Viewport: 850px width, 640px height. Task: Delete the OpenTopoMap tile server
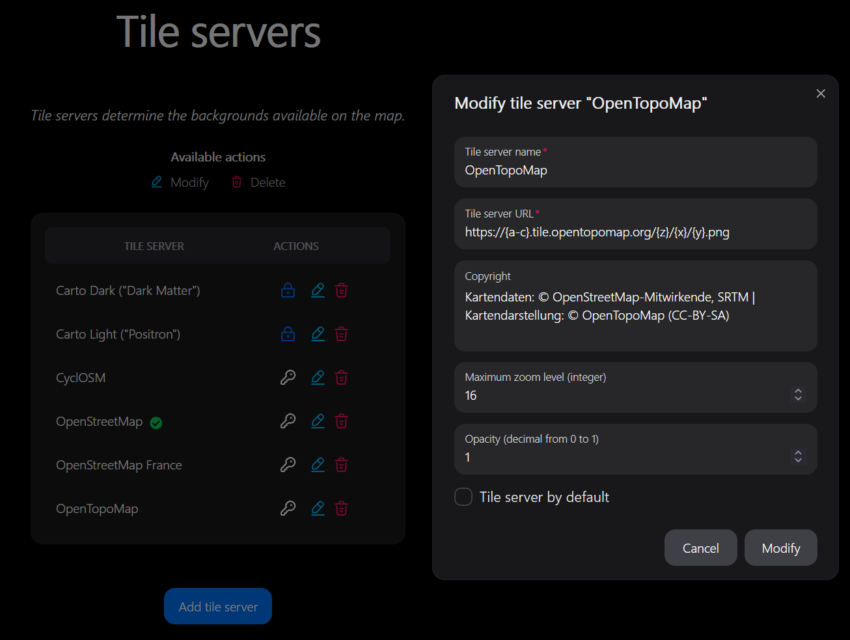click(341, 508)
